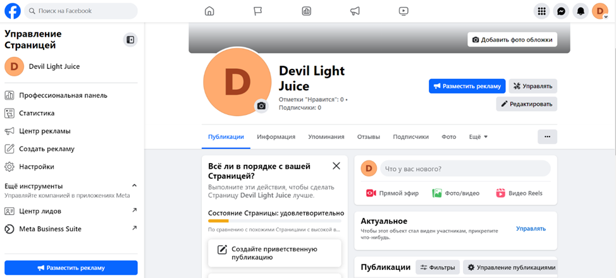The image size is (616, 278).
Task: Open Messenger chat icon
Action: 561,11
